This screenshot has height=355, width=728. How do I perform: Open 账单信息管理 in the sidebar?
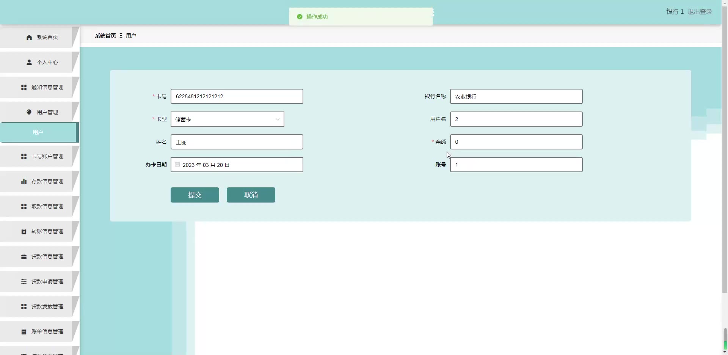[39, 331]
